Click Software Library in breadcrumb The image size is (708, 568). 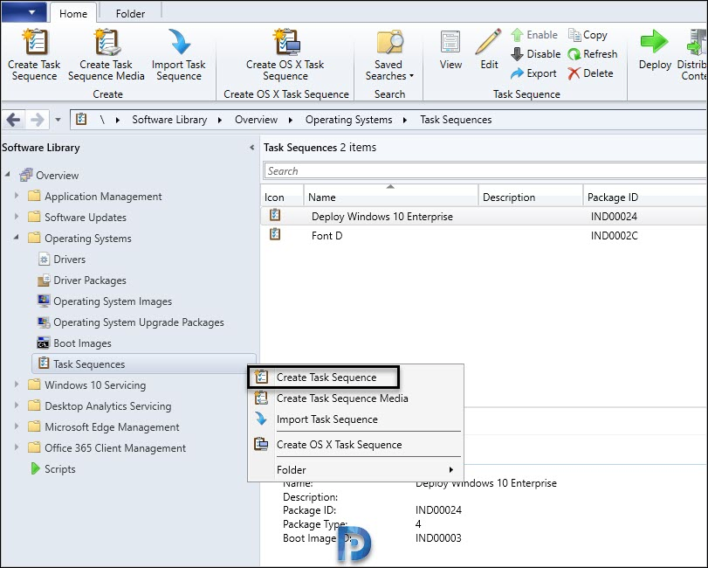(x=169, y=120)
